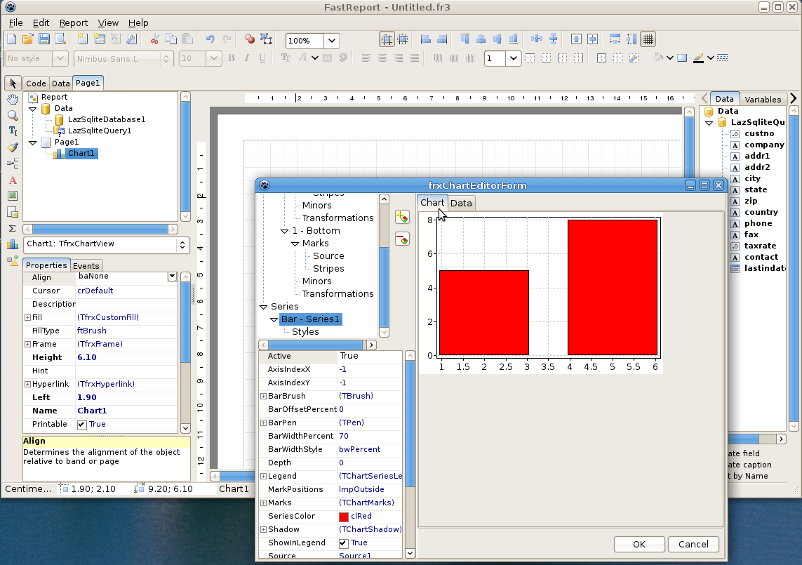Toggle the Active property value True
Viewport: 802px width, 565px height.
pos(370,357)
